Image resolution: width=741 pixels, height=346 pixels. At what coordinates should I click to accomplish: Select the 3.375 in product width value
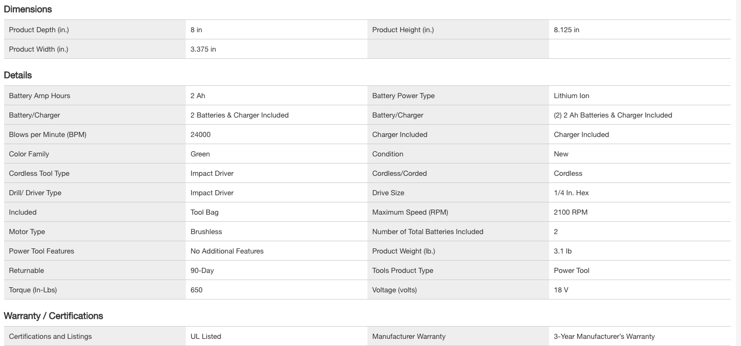(x=203, y=49)
